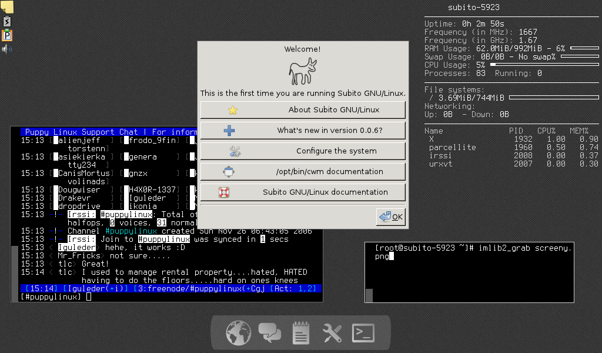Screen dimensions: 602x353
Task: Select the hostname subito-5923 in system monitor
Action: (474, 7)
